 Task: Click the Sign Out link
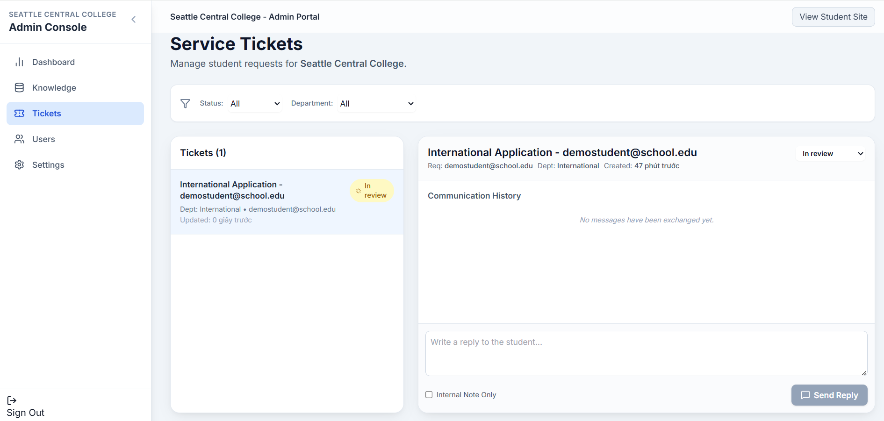[x=25, y=413]
